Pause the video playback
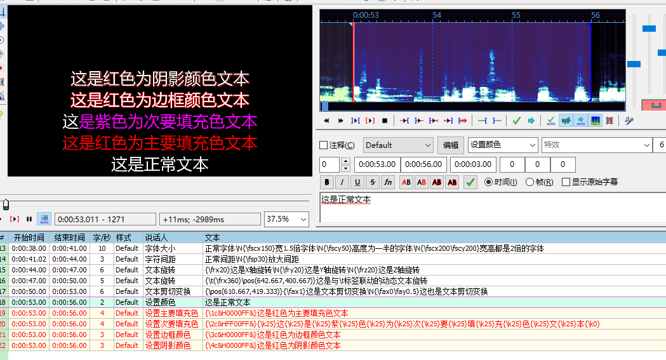This screenshot has width=666, height=360. tap(29, 219)
